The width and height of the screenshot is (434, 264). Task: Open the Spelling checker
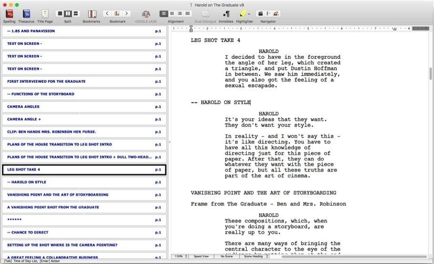[10, 14]
